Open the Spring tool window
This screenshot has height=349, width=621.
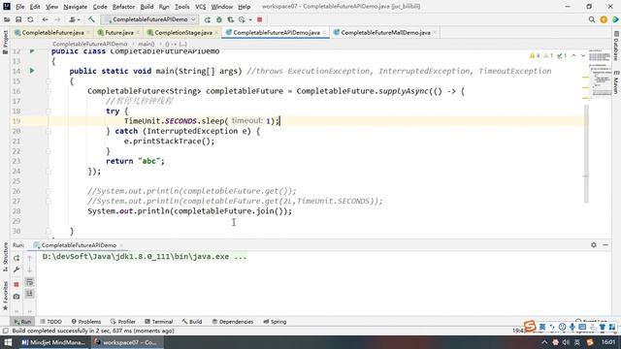275,322
